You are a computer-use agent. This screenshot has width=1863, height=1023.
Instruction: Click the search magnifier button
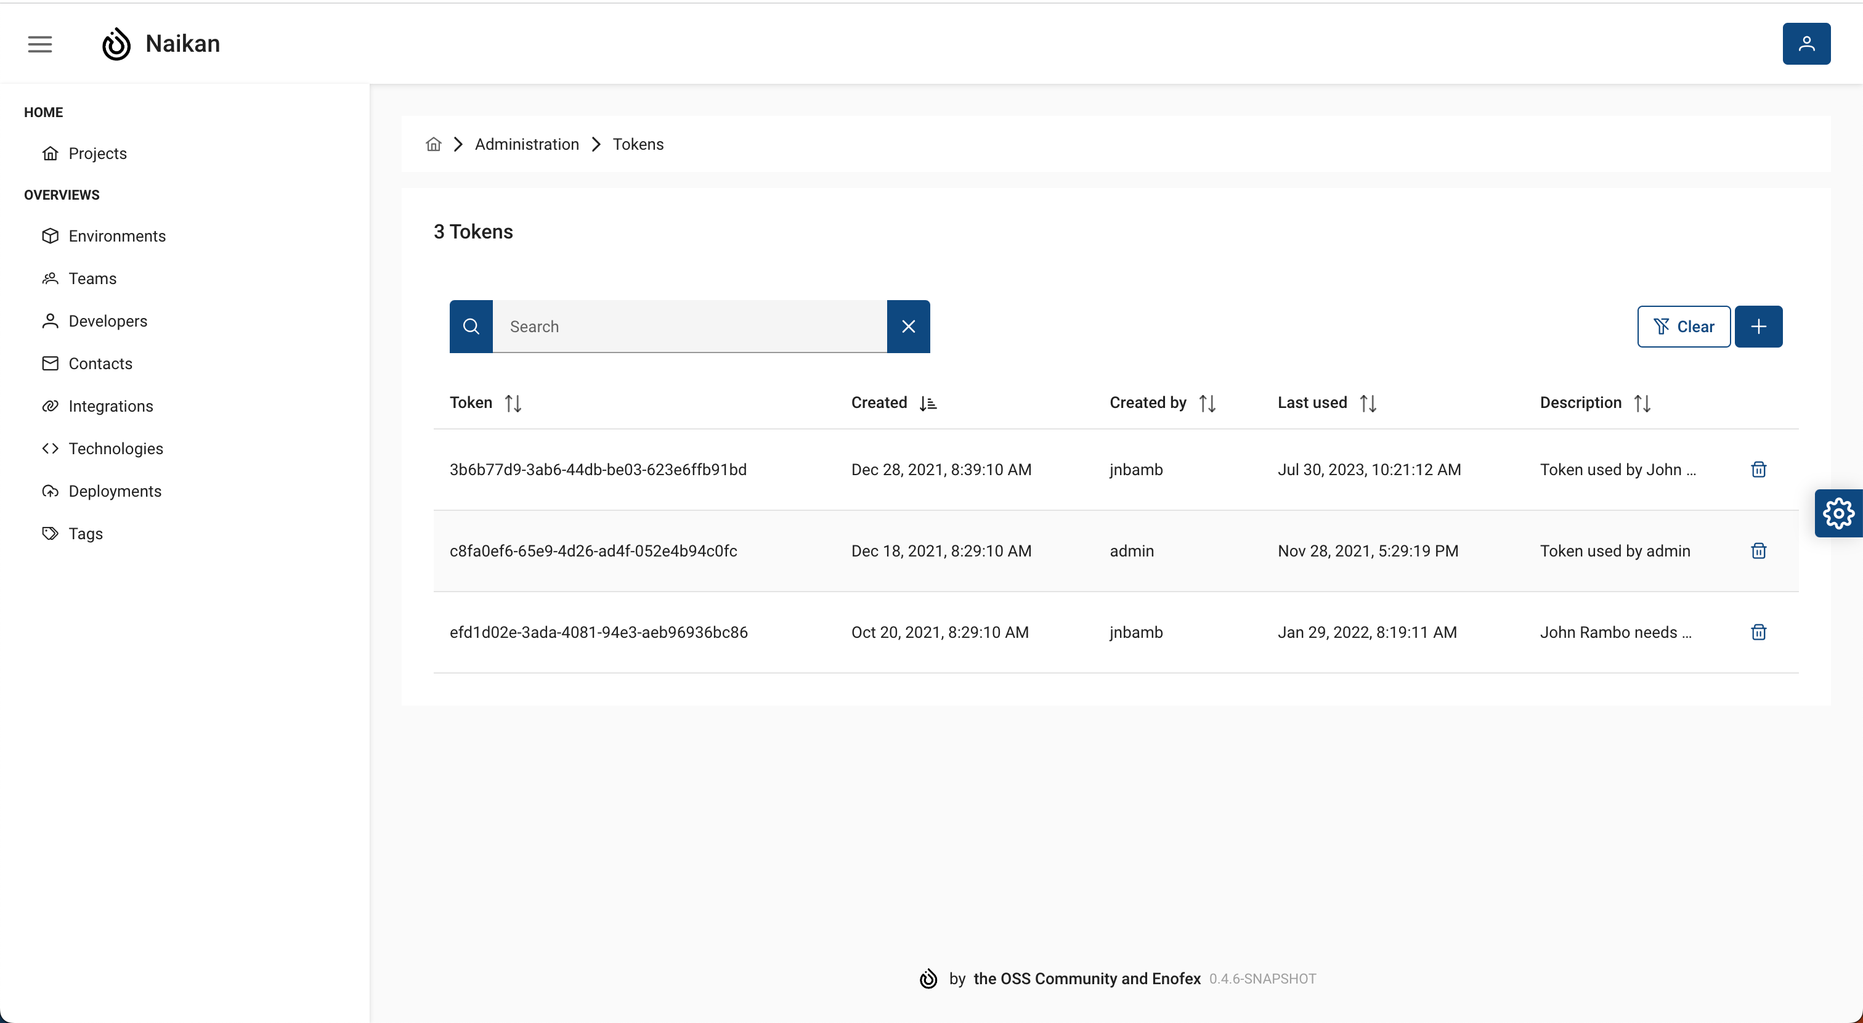tap(471, 326)
